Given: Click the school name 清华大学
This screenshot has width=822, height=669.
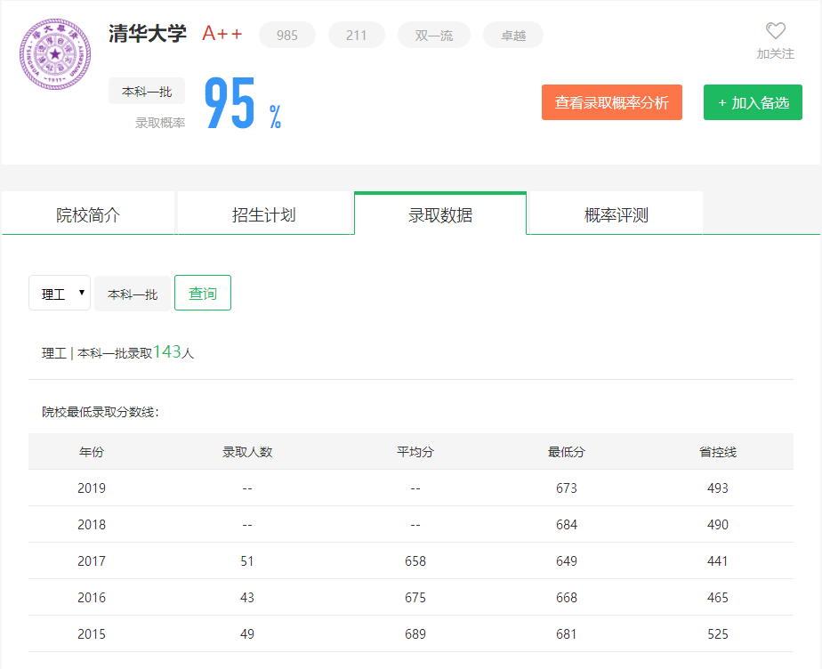Looking at the screenshot, I should click(x=148, y=34).
